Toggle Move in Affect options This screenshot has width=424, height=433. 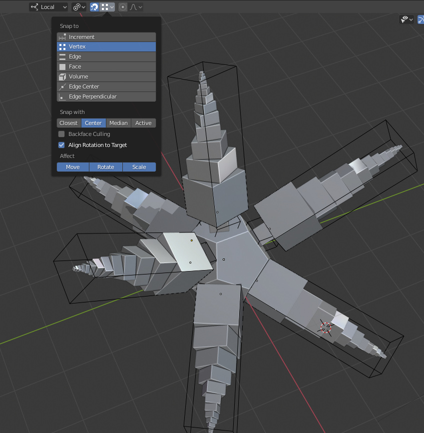point(73,167)
